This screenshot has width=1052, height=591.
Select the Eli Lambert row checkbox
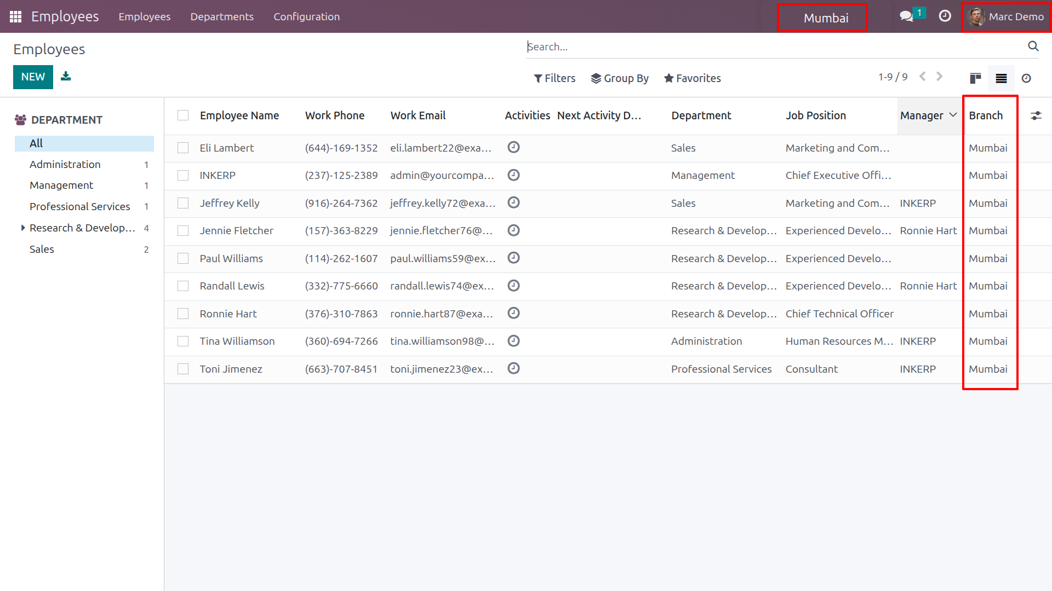coord(183,148)
